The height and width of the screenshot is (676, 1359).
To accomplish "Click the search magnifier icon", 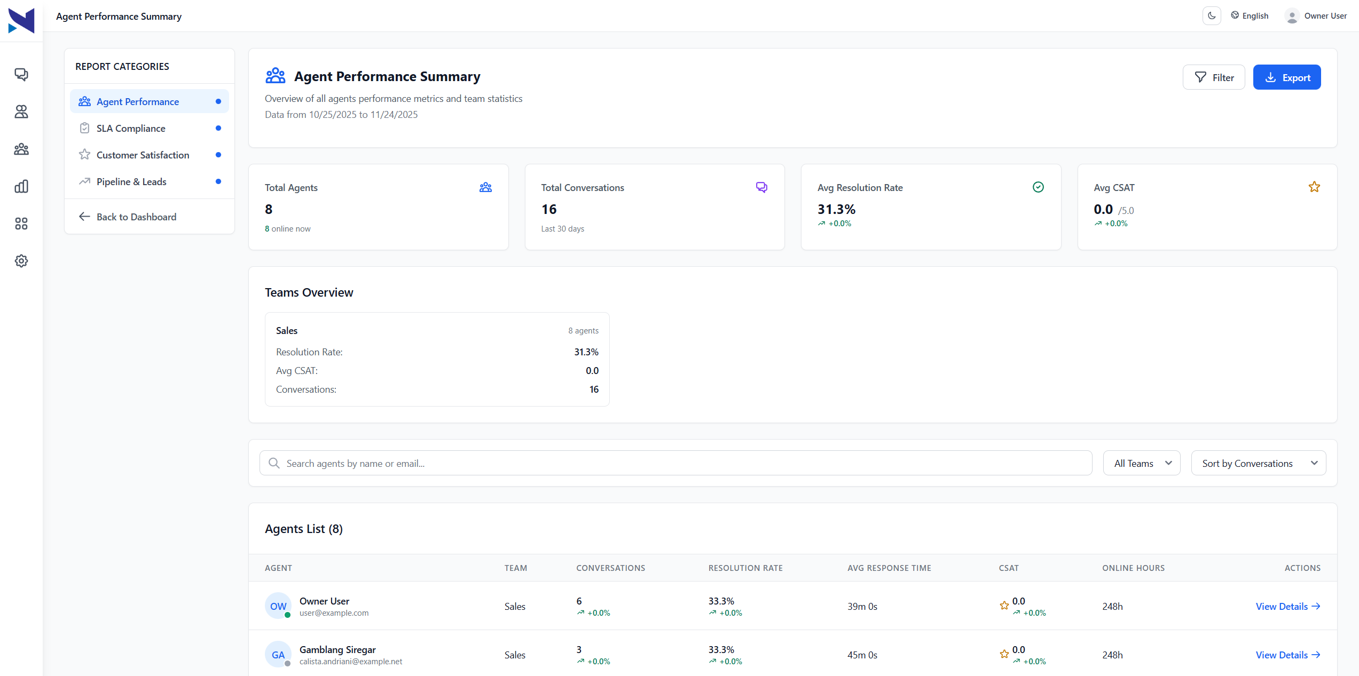I will pos(274,463).
